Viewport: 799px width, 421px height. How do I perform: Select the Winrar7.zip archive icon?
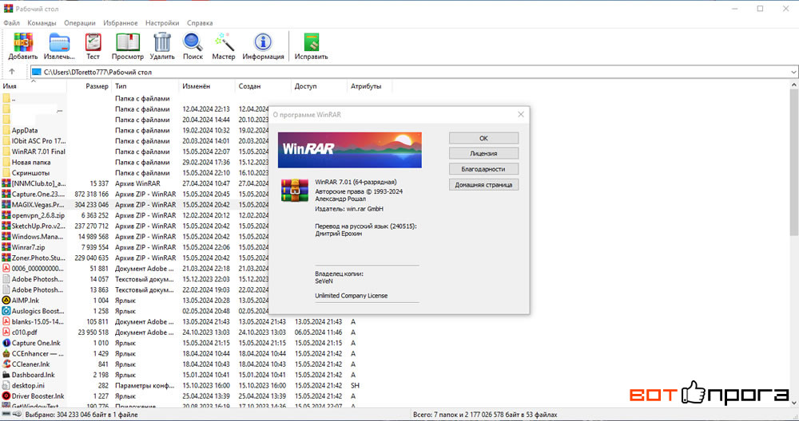coord(6,247)
